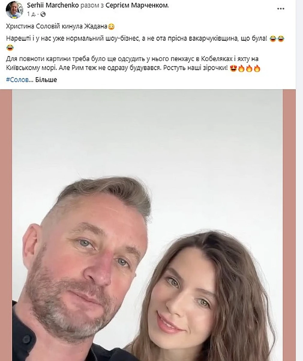Click the flushed-face emoji after "Жадана"
Screen dimensions: 303x361
point(111,27)
